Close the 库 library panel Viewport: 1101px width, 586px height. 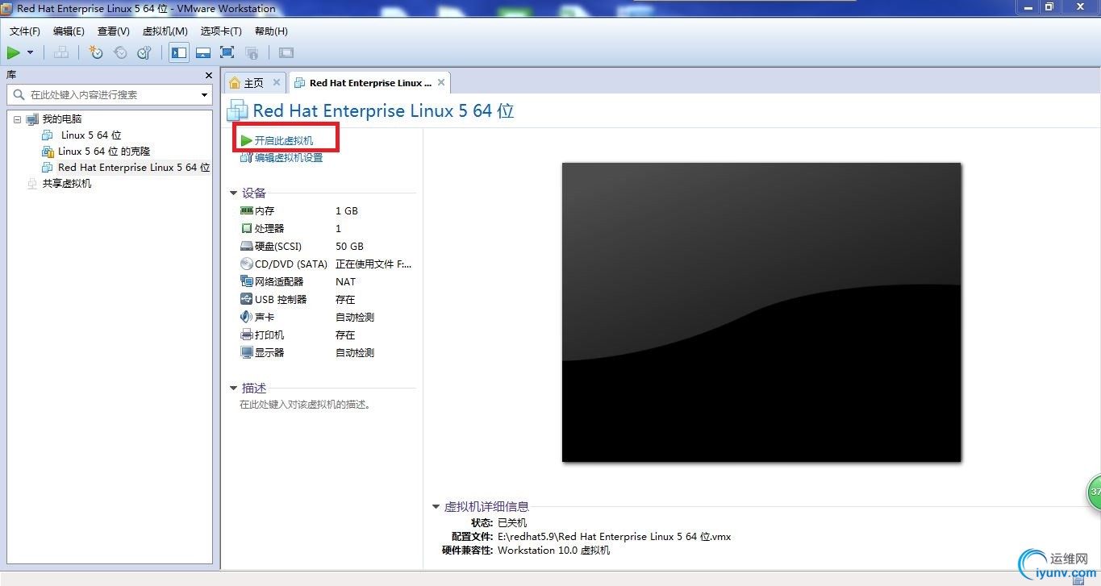pyautogui.click(x=207, y=74)
